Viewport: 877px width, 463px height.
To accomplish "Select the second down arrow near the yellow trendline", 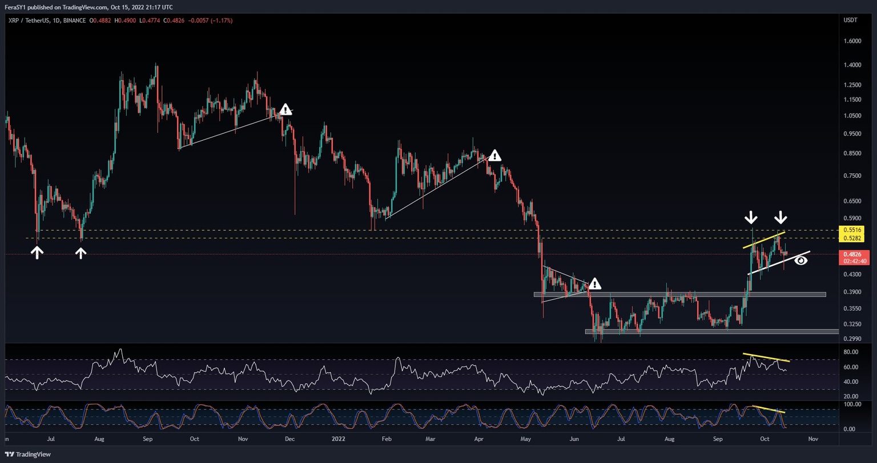I will click(x=781, y=217).
